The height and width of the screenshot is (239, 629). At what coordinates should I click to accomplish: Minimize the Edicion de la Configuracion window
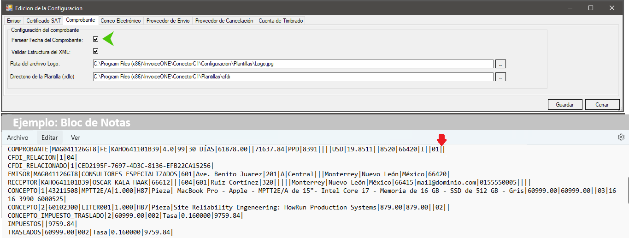tap(570, 8)
